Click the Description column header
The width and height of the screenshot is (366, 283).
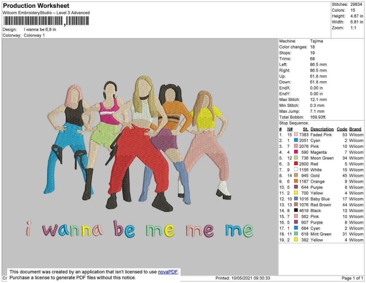(322, 129)
